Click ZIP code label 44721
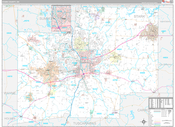 [94, 33]
